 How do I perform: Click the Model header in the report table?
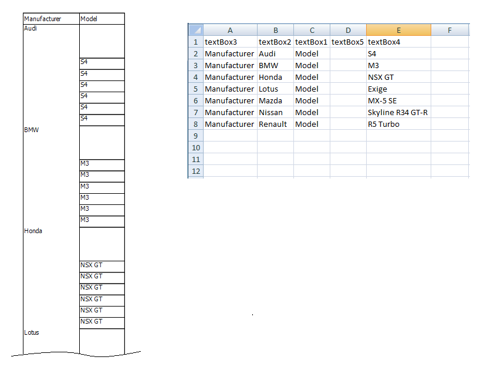102,19
